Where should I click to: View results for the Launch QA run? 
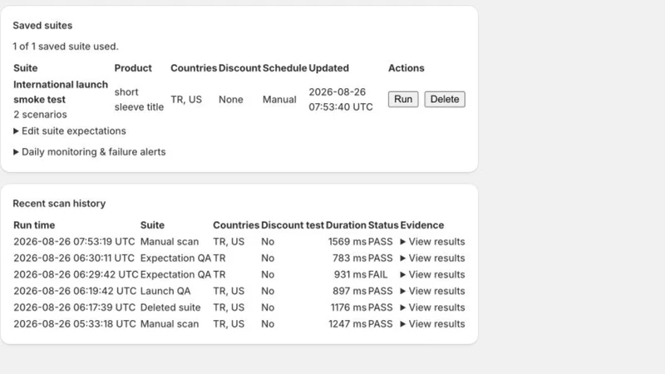[432, 292]
